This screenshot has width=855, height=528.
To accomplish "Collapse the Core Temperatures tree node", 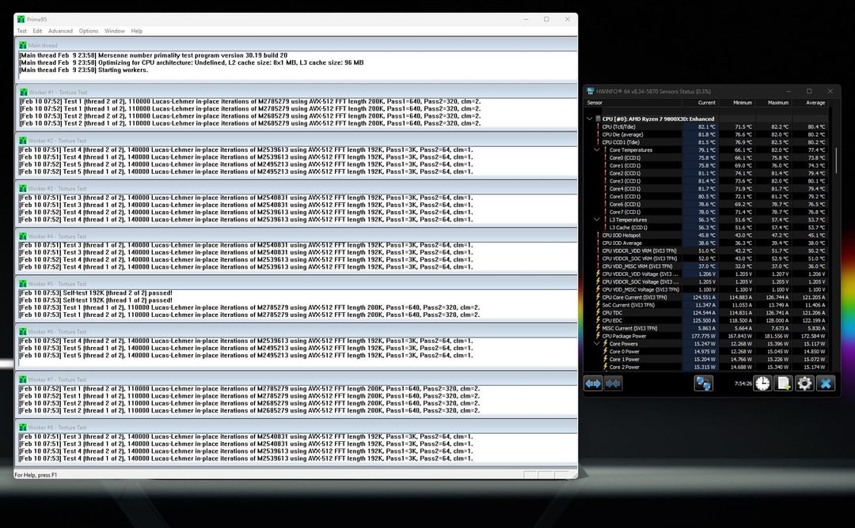I will coord(597,149).
